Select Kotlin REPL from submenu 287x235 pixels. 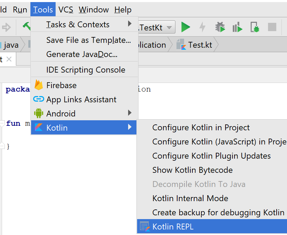[x=173, y=227]
